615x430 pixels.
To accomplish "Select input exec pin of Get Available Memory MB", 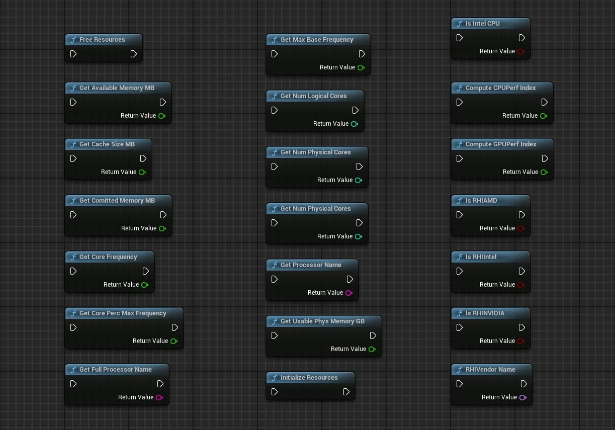I will [73, 102].
